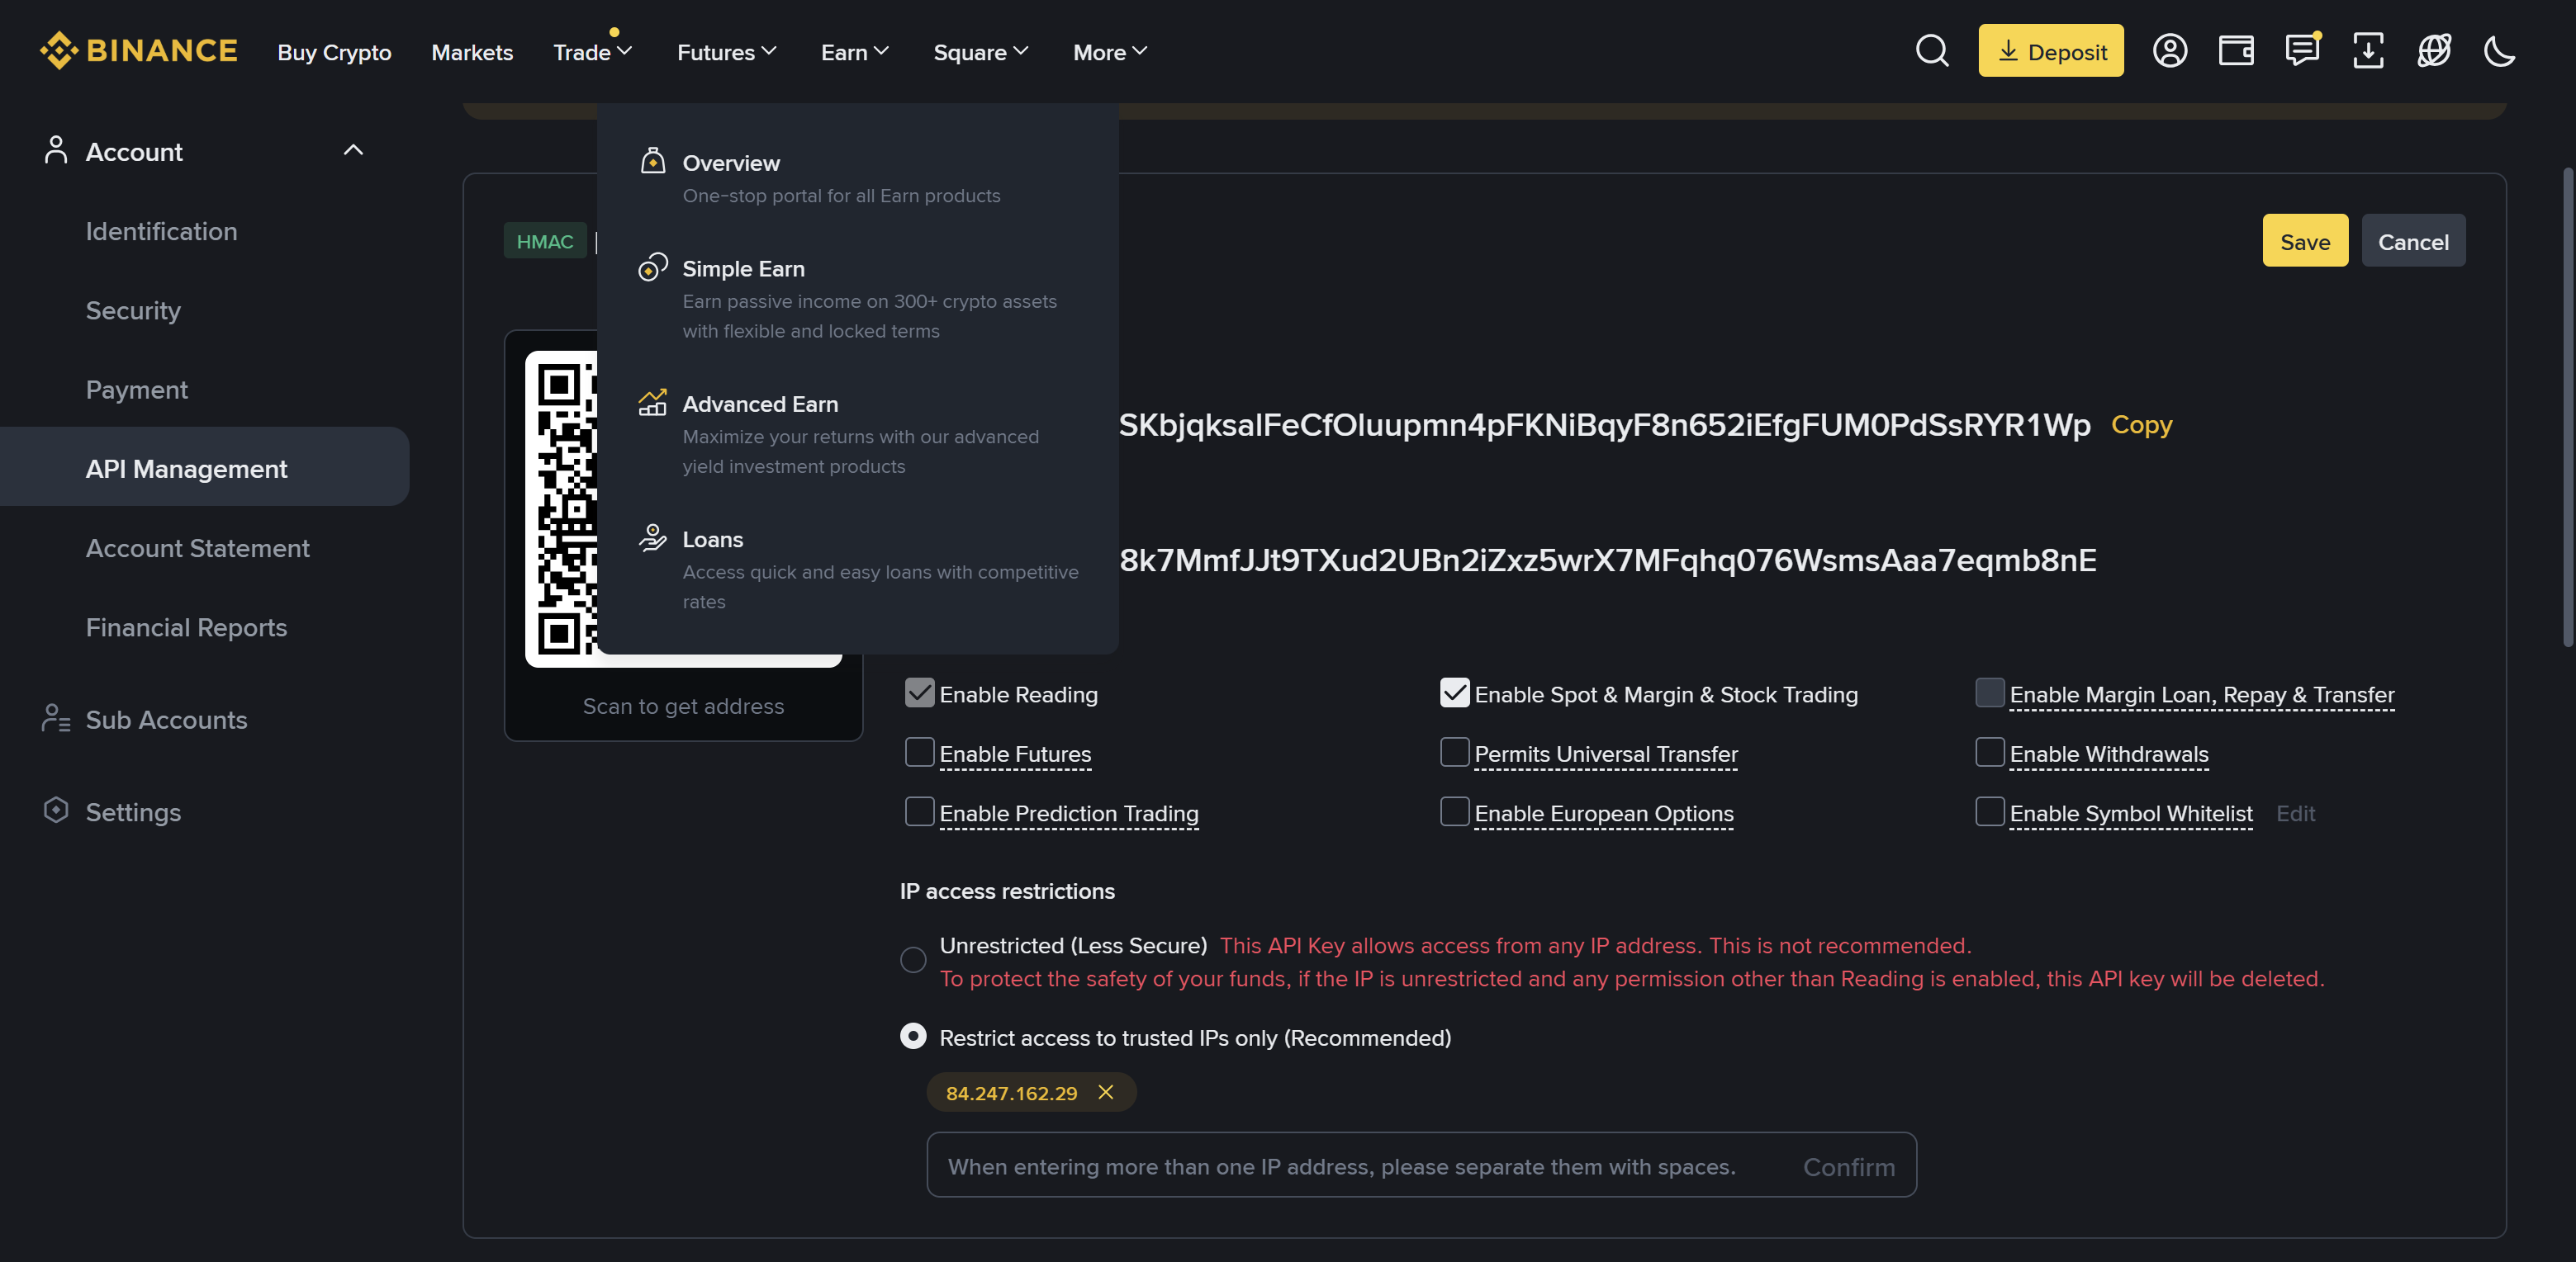
Task: Uncheck Enable Spot & Margin & Stock Trading
Action: [x=1454, y=692]
